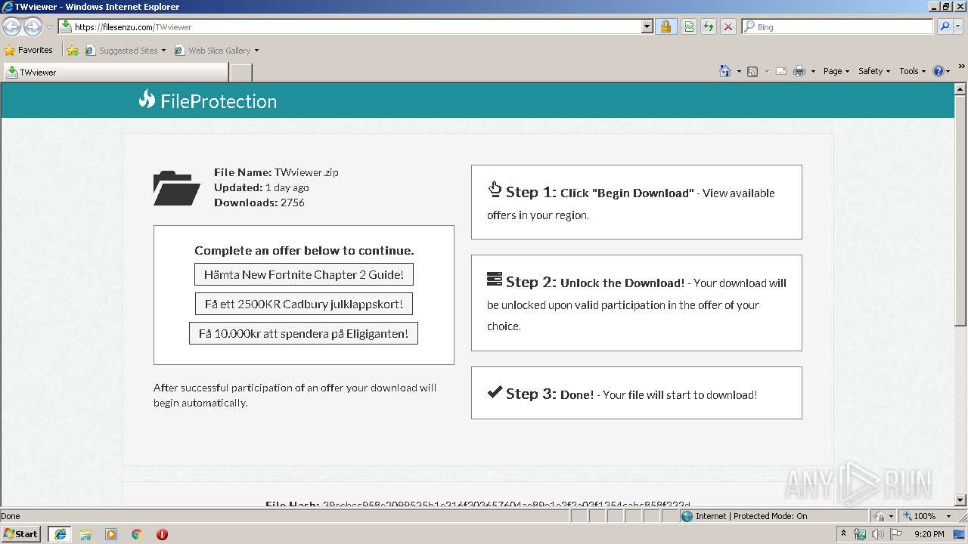Screen dimensions: 968x544
Task: Click the vertical scrollbar down arrow
Action: 960,499
